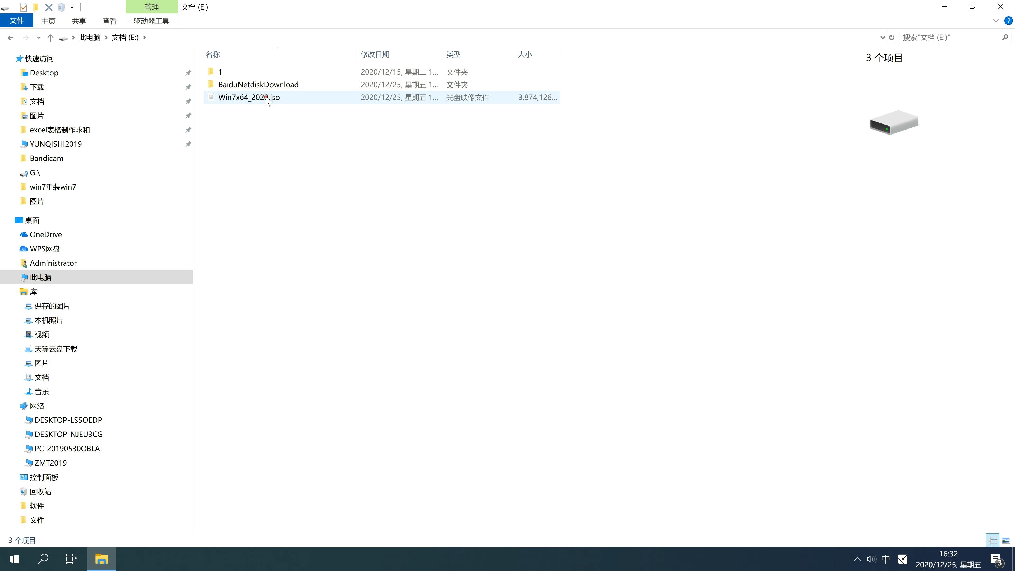This screenshot has height=571, width=1015.
Task: Expand the 此电脑 tree item
Action: click(11, 277)
